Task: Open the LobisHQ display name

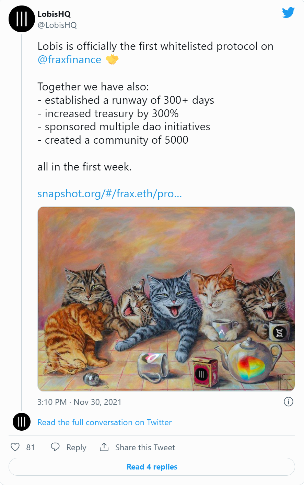Action: (x=54, y=14)
